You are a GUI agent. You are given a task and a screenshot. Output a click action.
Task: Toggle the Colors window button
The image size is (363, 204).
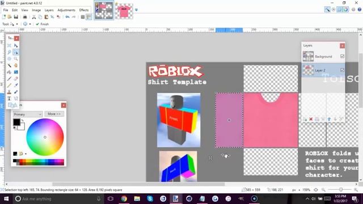345,10
